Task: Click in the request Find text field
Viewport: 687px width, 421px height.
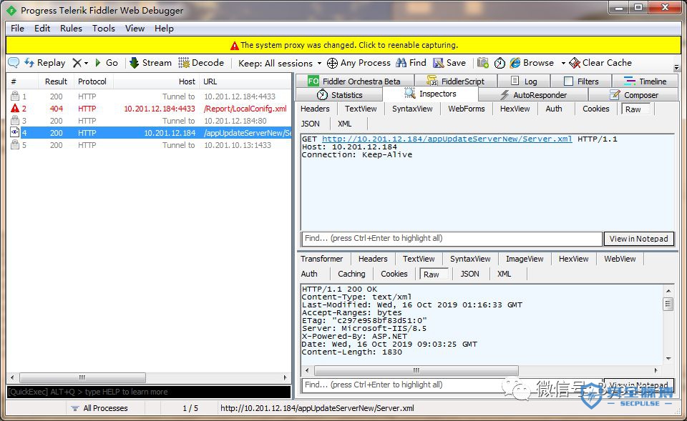Action: pos(452,239)
